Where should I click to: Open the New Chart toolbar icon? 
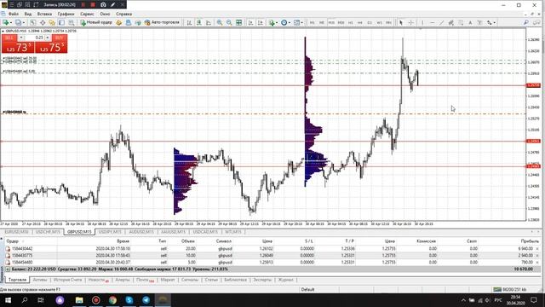click(6, 22)
